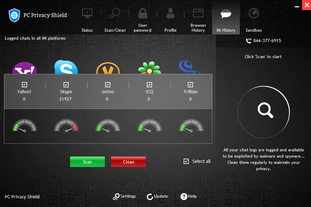The width and height of the screenshot is (311, 207).
Task: Click the 'IM History' tab label text
Action: click(x=226, y=30)
